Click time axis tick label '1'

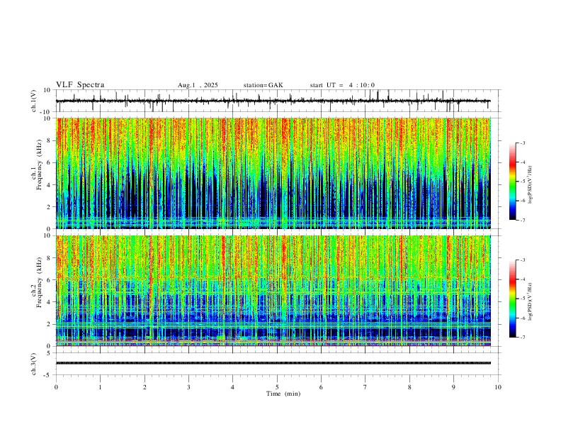point(100,387)
